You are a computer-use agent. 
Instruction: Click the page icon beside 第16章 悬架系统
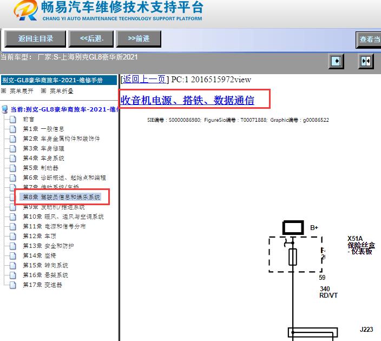(x=12, y=275)
